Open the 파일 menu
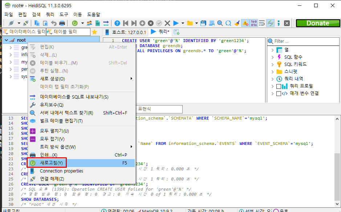This screenshot has height=212, width=341. coord(9,14)
